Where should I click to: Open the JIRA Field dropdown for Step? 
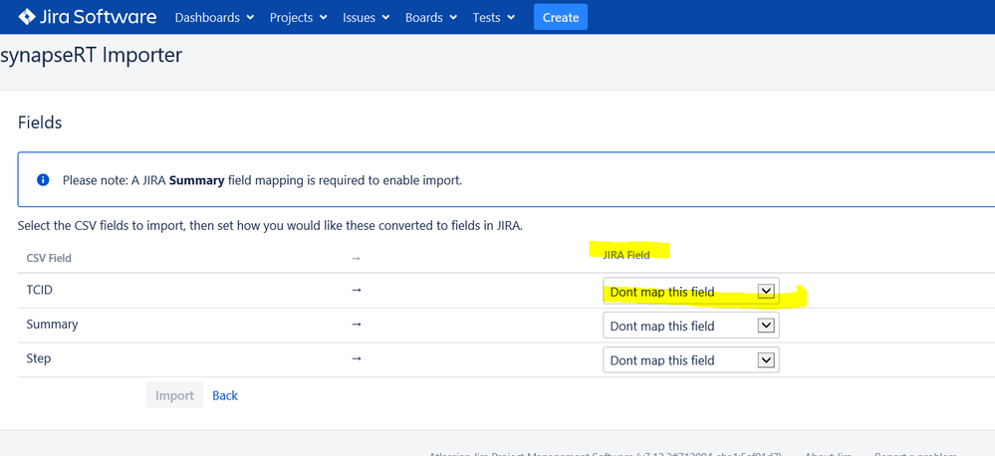coord(691,359)
